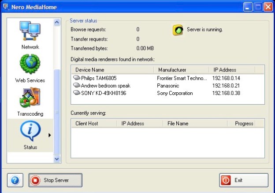Screen dimensions: 275x193
Task: Click IP address 192.168.0.38
Action: (x=226, y=93)
